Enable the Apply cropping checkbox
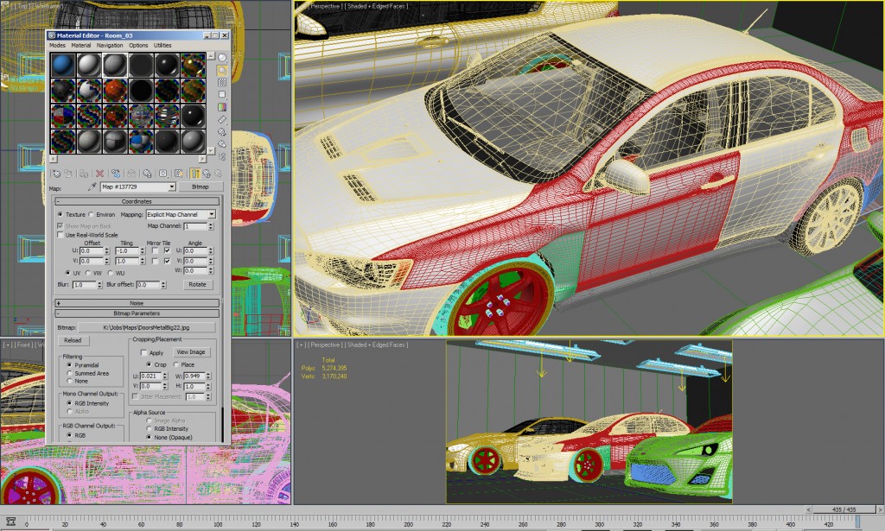Image resolution: width=885 pixels, height=531 pixels. 144,352
